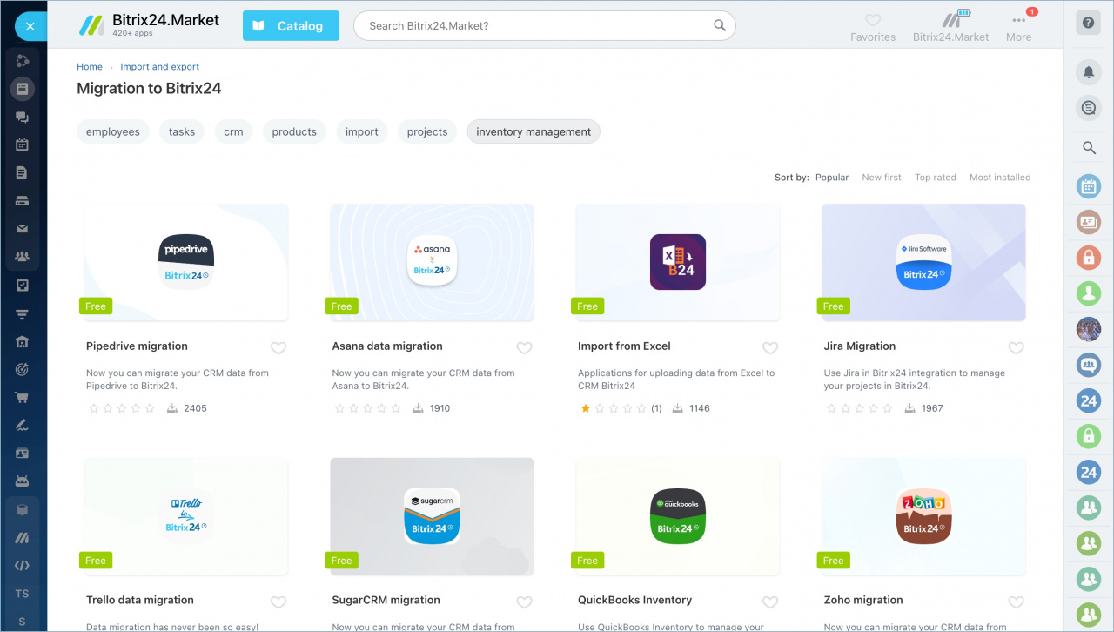
Task: Go to Home breadcrumb
Action: point(90,67)
